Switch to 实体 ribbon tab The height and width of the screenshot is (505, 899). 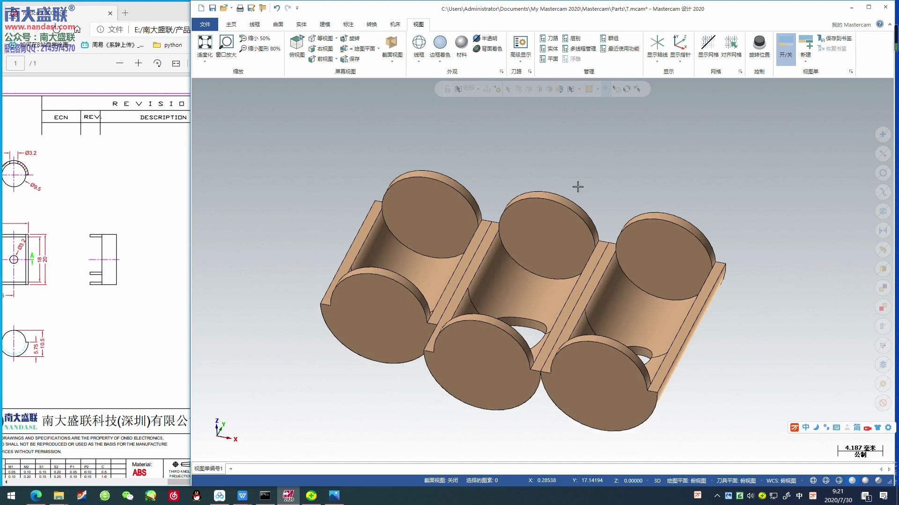[302, 24]
